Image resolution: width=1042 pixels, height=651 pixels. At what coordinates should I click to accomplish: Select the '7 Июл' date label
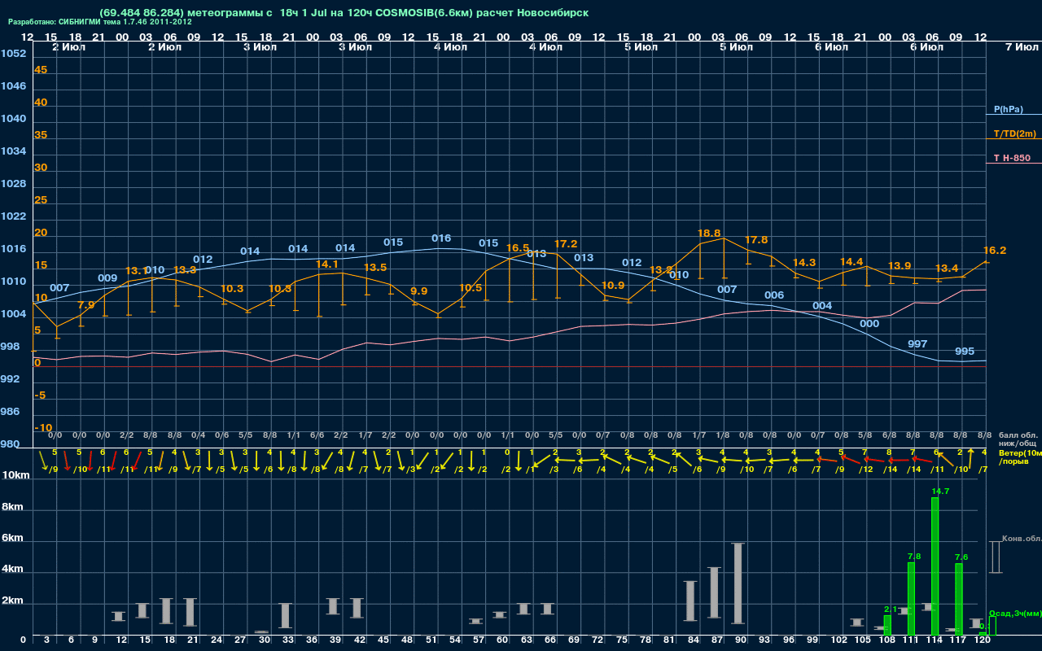(1020, 47)
